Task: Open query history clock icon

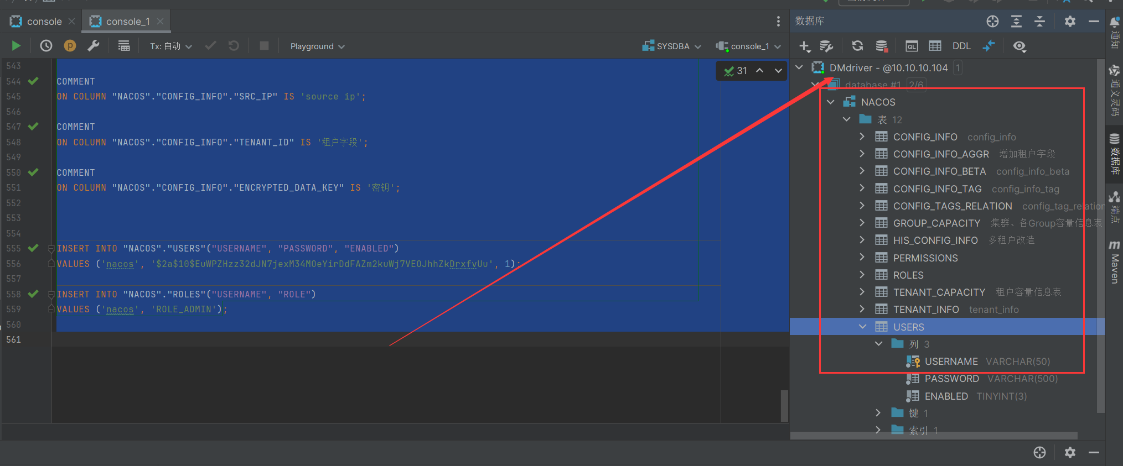Action: click(46, 46)
